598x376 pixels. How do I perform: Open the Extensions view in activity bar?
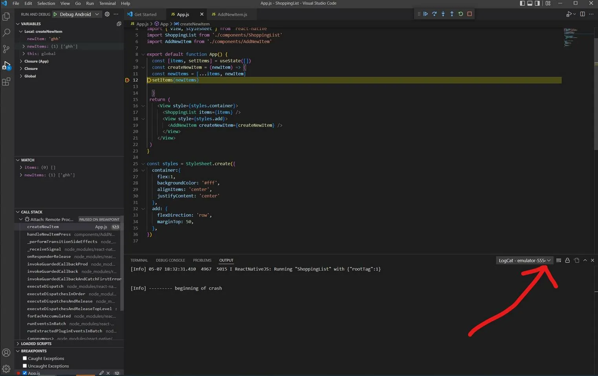tap(6, 82)
